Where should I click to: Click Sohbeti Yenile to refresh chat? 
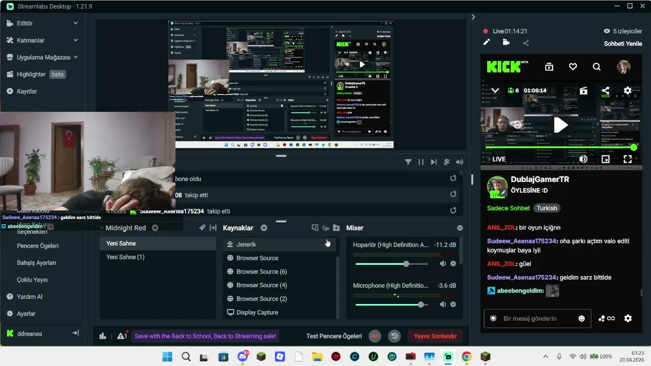[623, 44]
